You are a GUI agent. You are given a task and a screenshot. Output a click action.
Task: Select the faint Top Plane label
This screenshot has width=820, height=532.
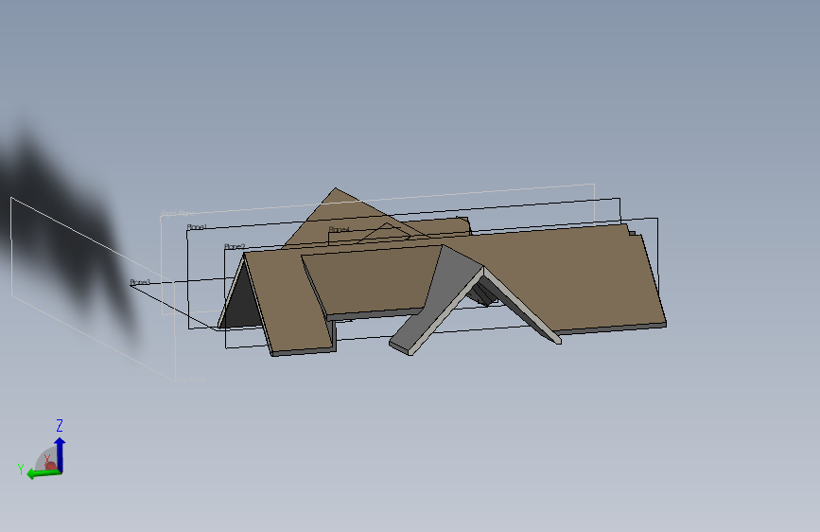(x=191, y=379)
